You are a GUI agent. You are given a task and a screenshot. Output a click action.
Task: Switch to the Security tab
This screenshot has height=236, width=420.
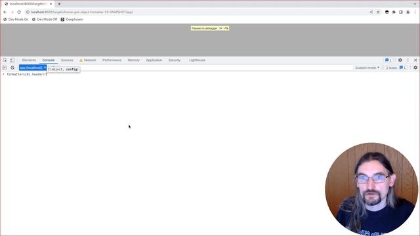(x=175, y=60)
